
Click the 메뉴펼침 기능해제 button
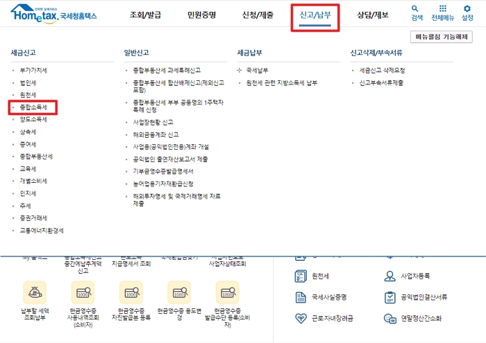[x=442, y=37]
